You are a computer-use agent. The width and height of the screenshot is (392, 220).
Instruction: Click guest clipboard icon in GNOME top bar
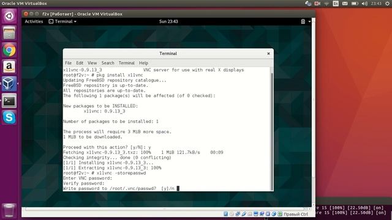303,21
